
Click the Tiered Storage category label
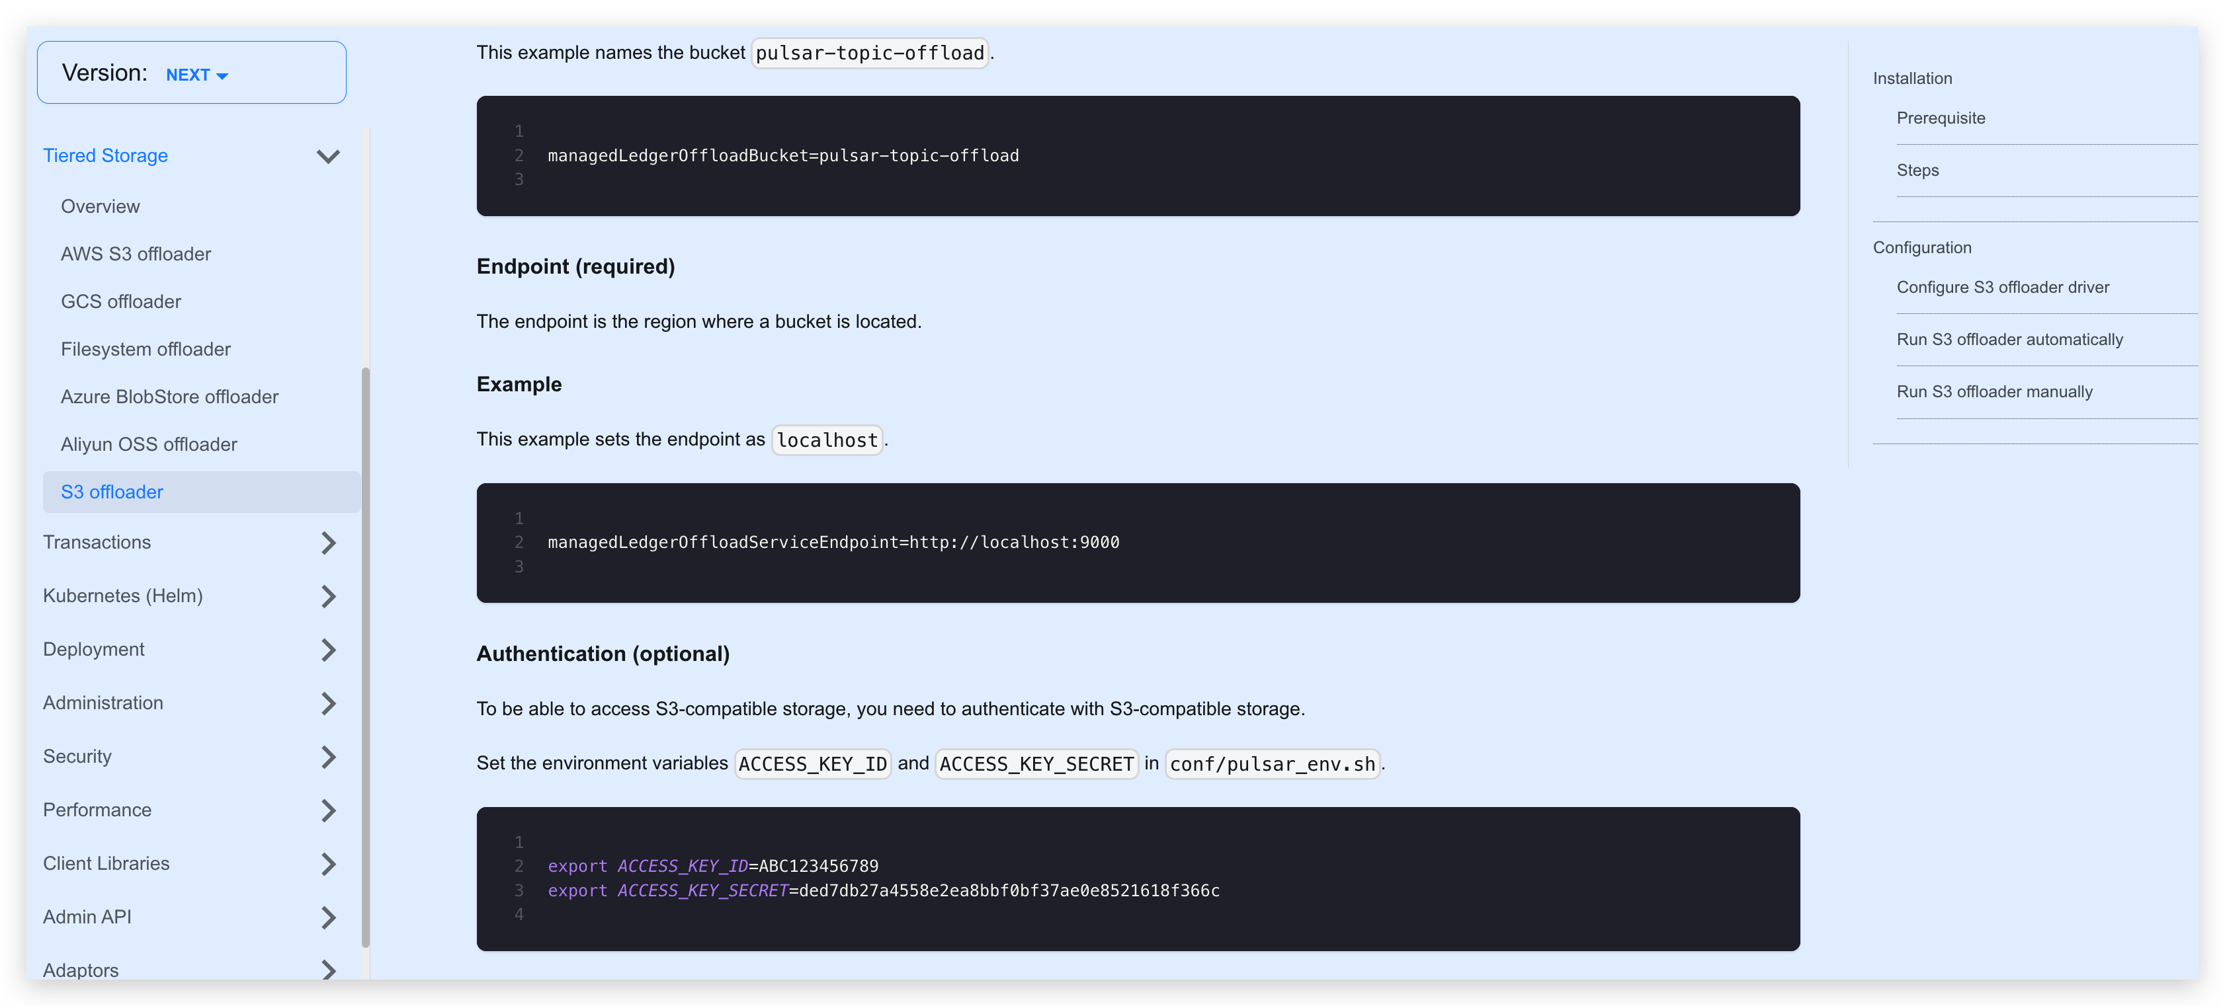point(105,155)
